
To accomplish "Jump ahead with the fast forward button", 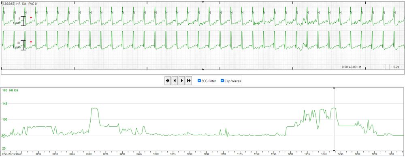I will click(189, 81).
